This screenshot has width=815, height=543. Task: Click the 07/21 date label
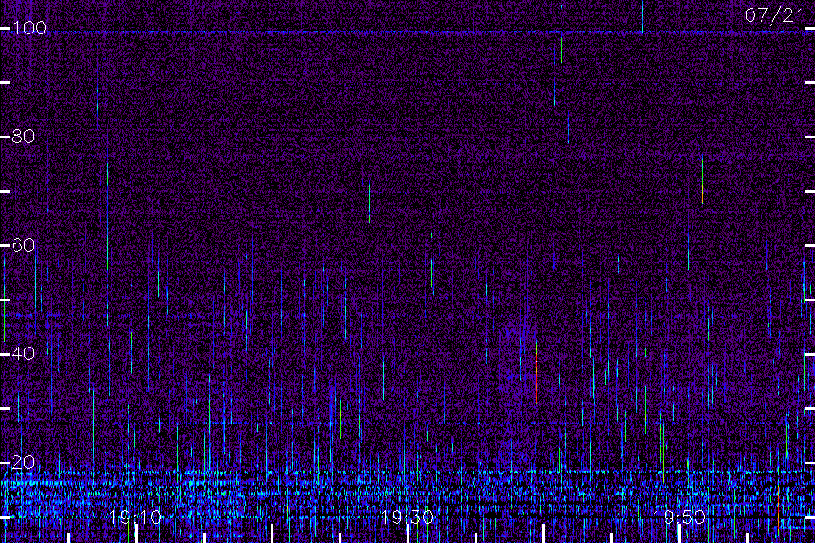[x=774, y=15]
